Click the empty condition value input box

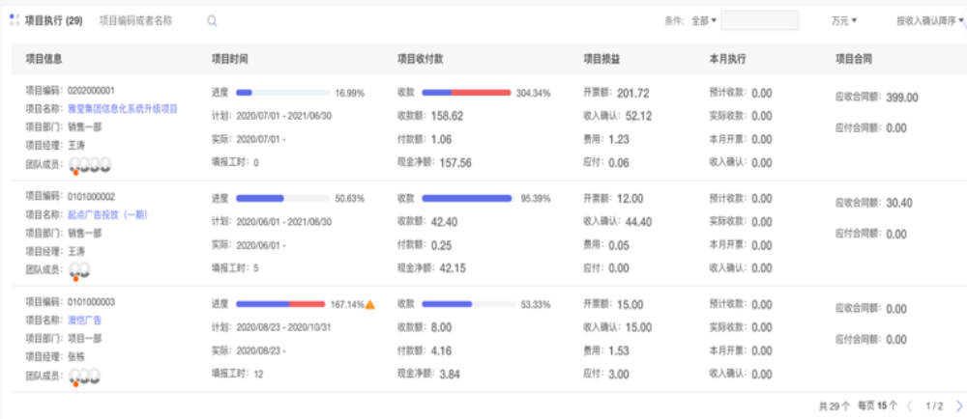[759, 20]
